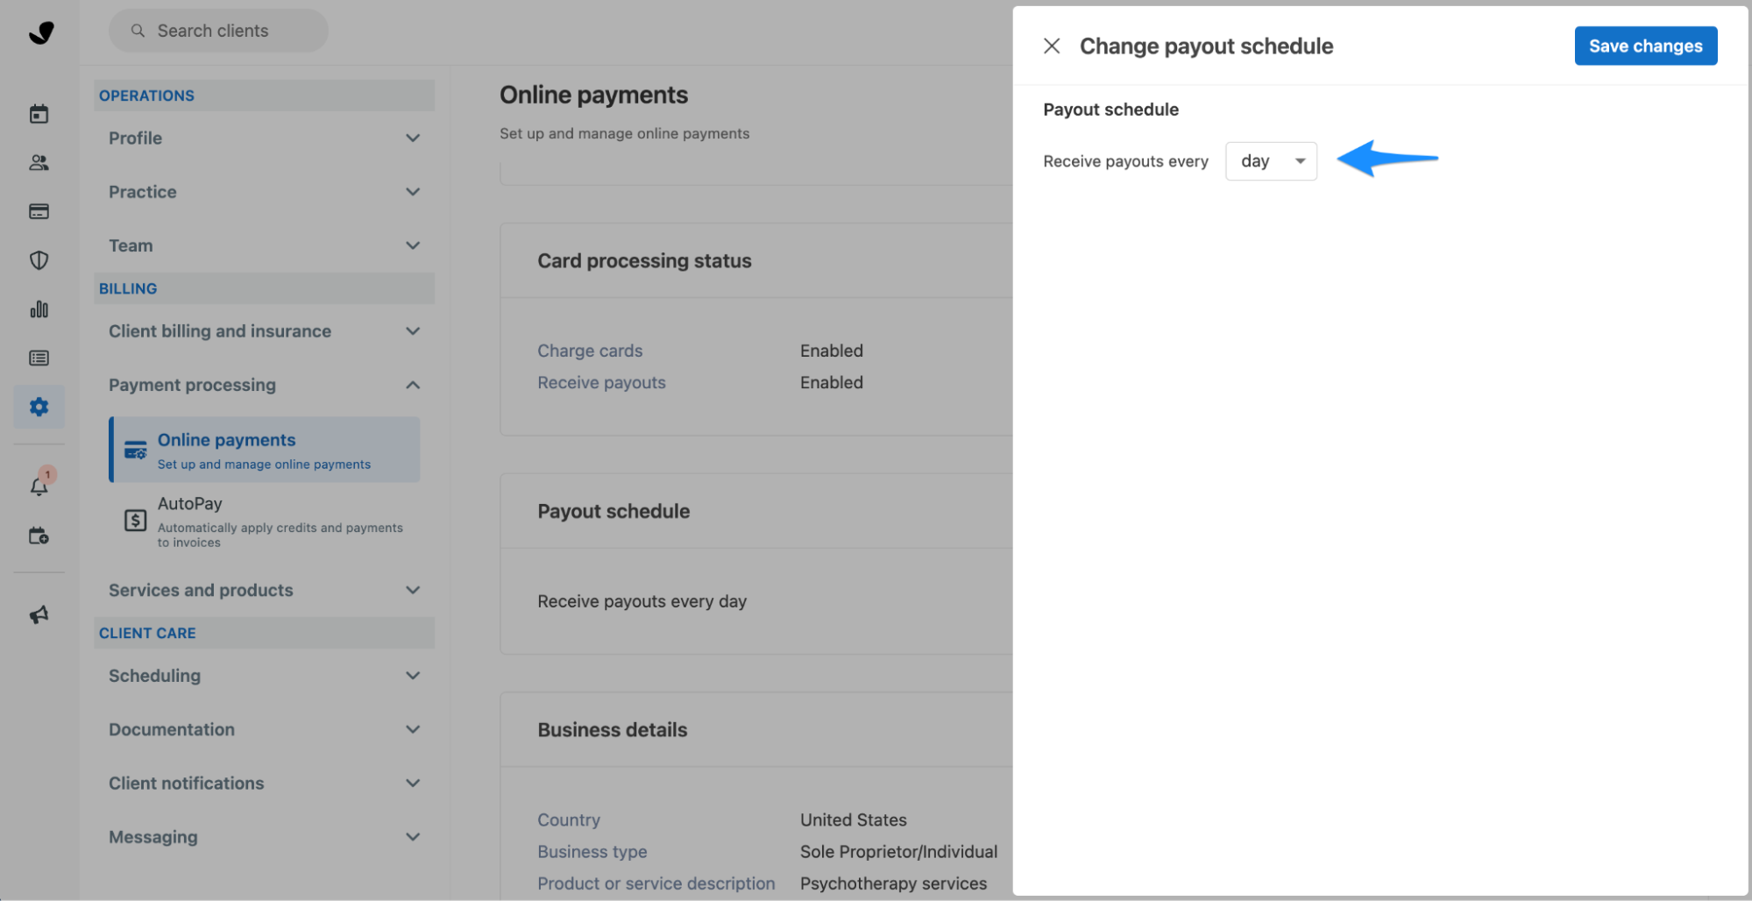Screen dimensions: 1752x901
Task: Check notifications via the bell icon
Action: click(x=39, y=485)
